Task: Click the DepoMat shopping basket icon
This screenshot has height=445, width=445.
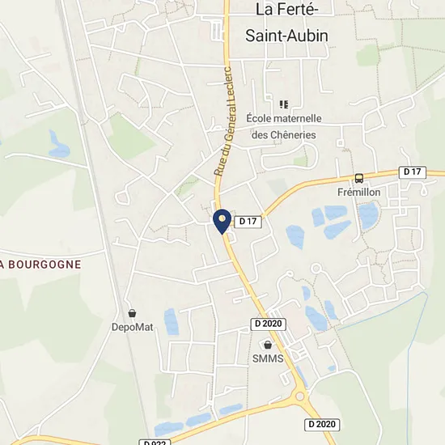Action: pyautogui.click(x=132, y=313)
